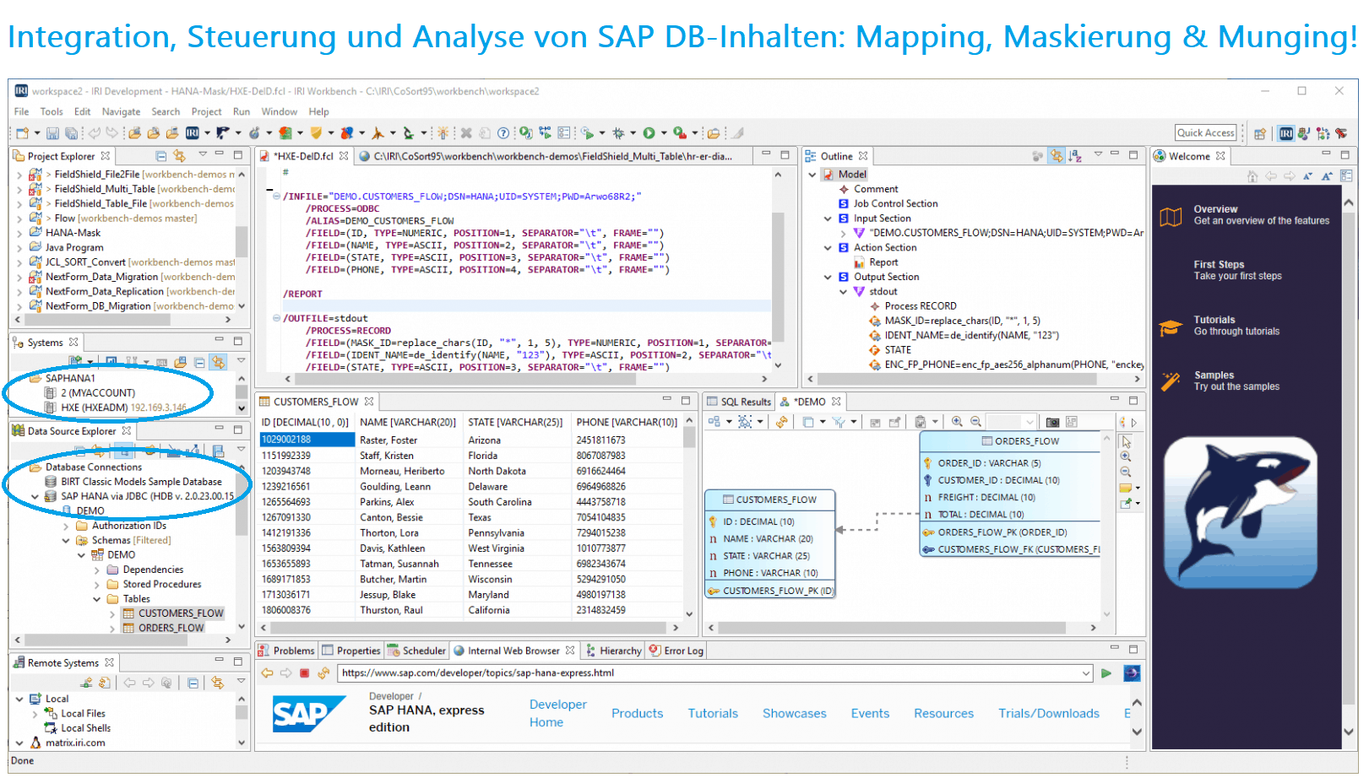The height and width of the screenshot is (783, 1369).
Task: Click the camera snapshot icon in diagram toolbar
Action: (x=1052, y=422)
